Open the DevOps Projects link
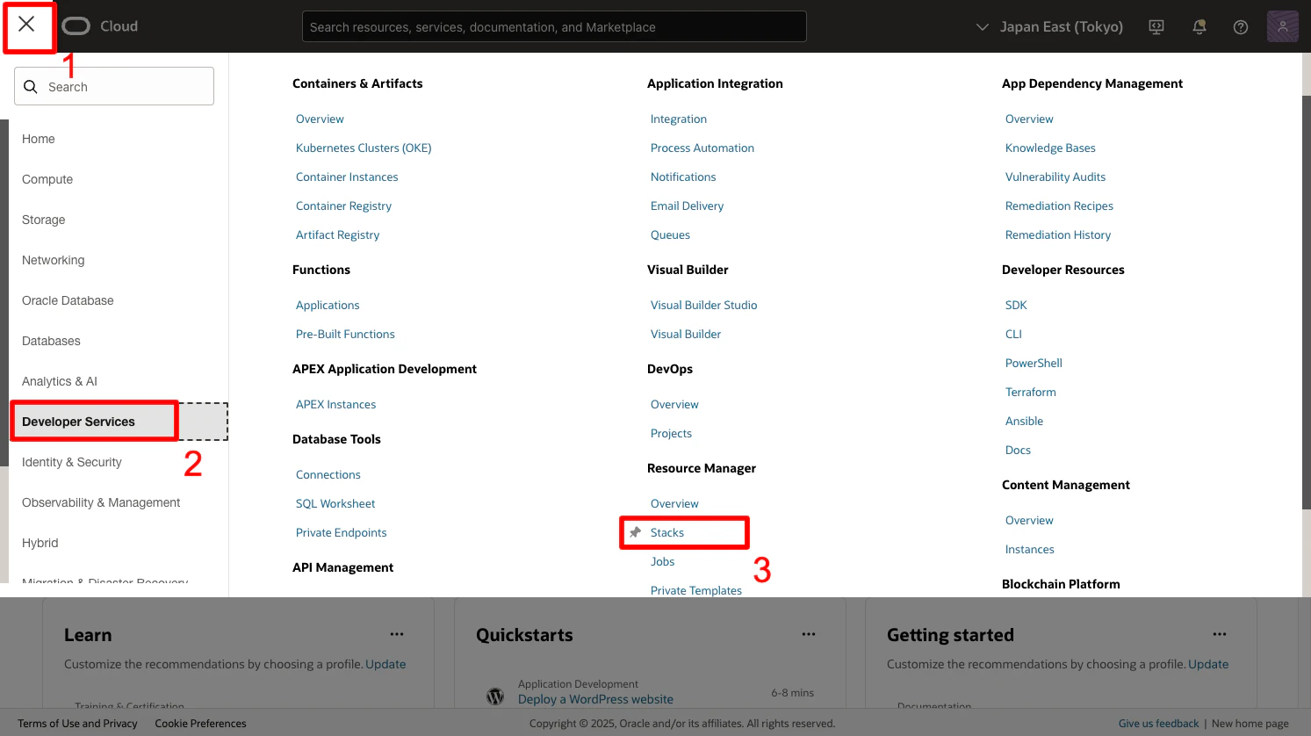The height and width of the screenshot is (736, 1311). click(671, 433)
